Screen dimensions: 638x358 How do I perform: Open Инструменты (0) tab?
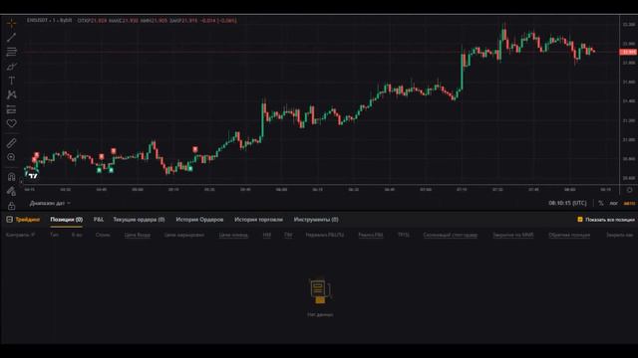(x=316, y=220)
